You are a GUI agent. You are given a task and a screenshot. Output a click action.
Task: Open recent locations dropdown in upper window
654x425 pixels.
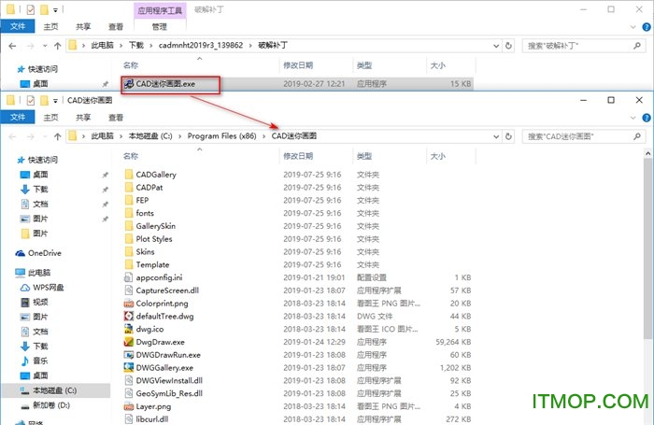pyautogui.click(x=45, y=46)
